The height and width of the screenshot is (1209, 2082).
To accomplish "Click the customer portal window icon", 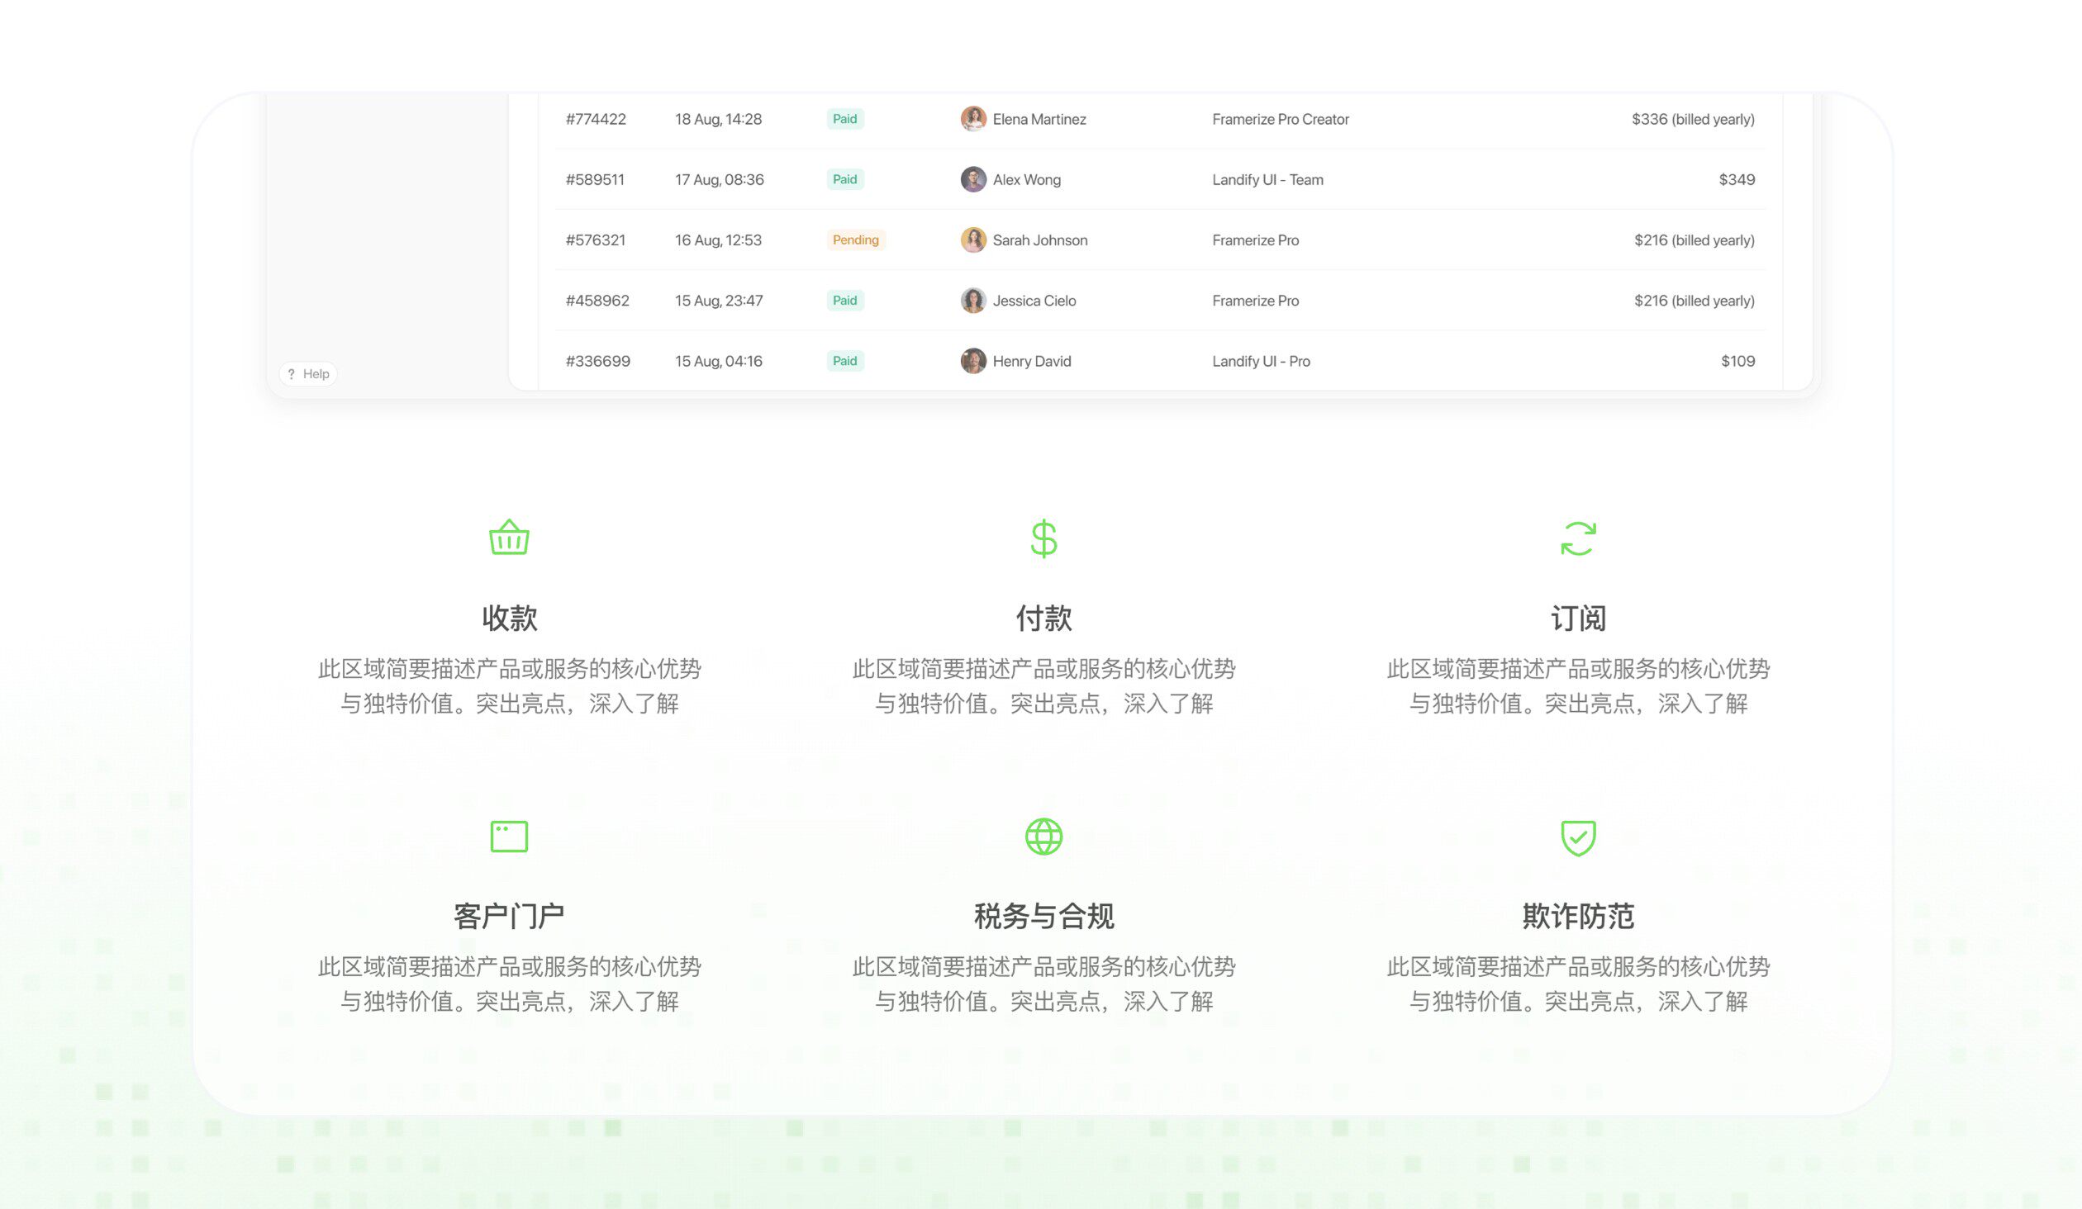I will click(x=509, y=836).
